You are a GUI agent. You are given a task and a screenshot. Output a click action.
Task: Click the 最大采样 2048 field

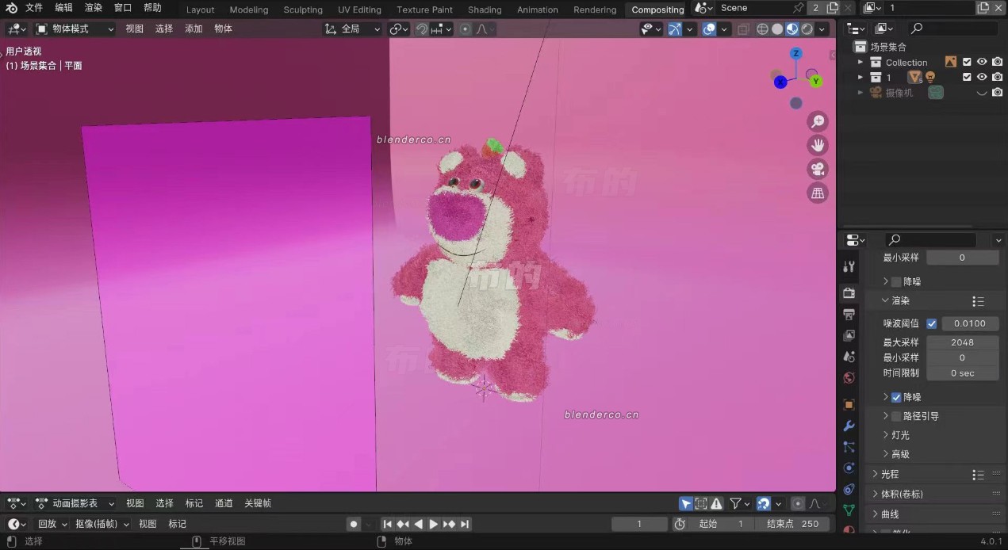[963, 342]
